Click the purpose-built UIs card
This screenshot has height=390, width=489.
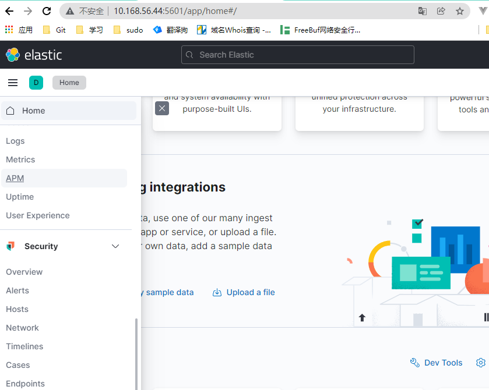click(217, 114)
